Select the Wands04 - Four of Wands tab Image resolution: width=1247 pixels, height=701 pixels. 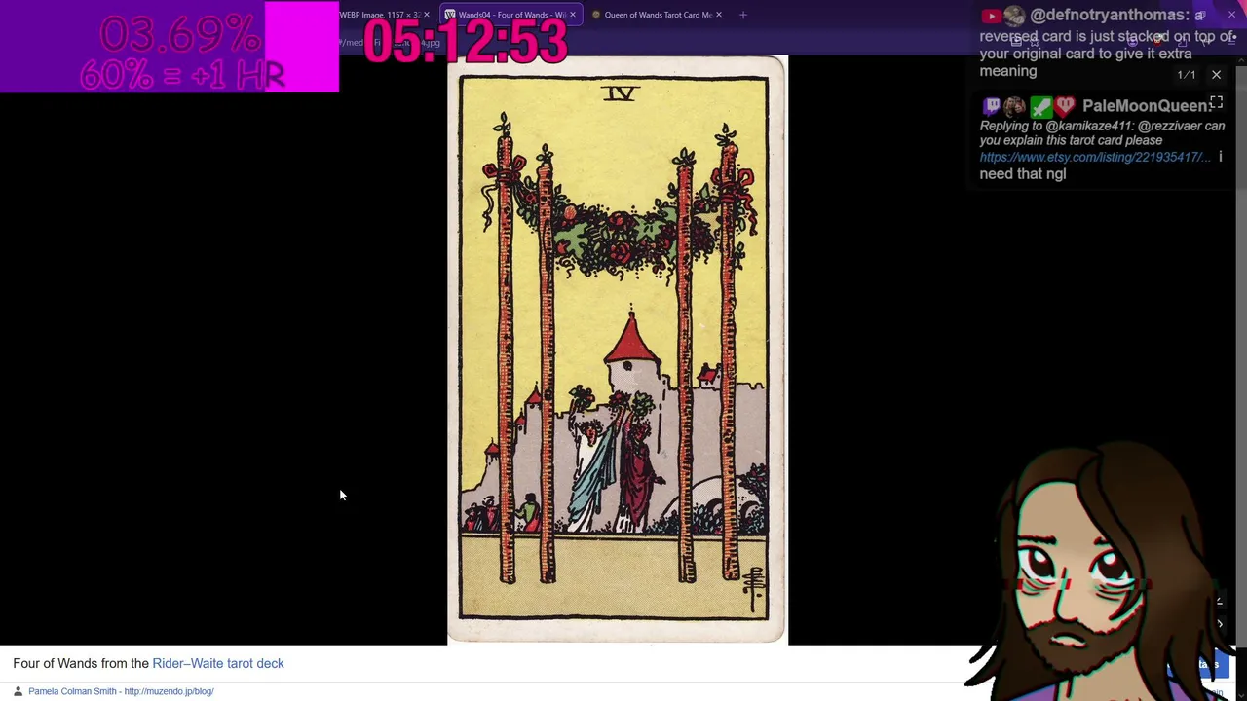pos(510,15)
